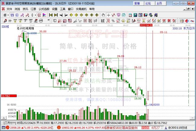Open the 浏览 menu
Image resolution: width=196 pixels, height=131 pixels.
point(17,9)
